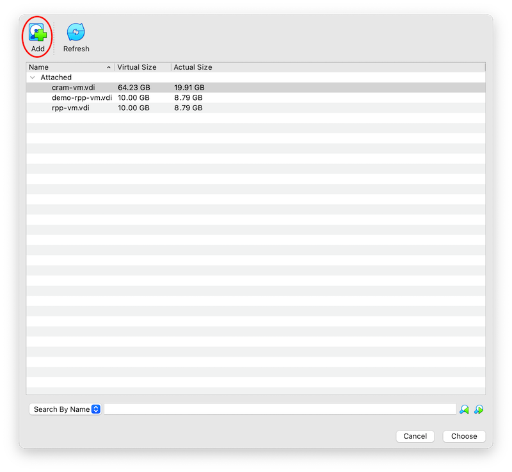The image size is (512, 472).
Task: Collapse the Attached disk group
Action: [x=33, y=77]
